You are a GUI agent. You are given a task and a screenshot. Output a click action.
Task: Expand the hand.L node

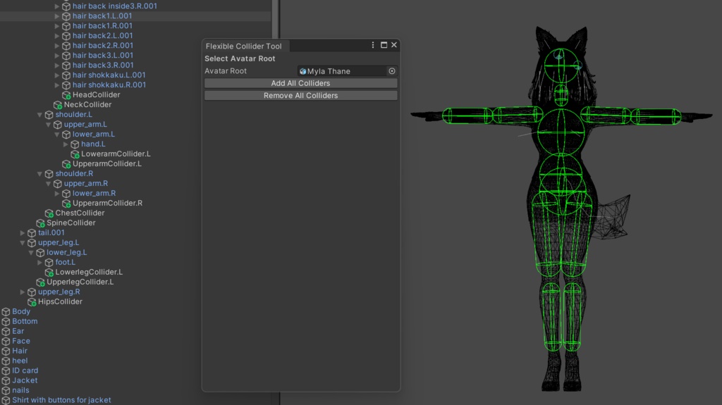pyautogui.click(x=66, y=144)
